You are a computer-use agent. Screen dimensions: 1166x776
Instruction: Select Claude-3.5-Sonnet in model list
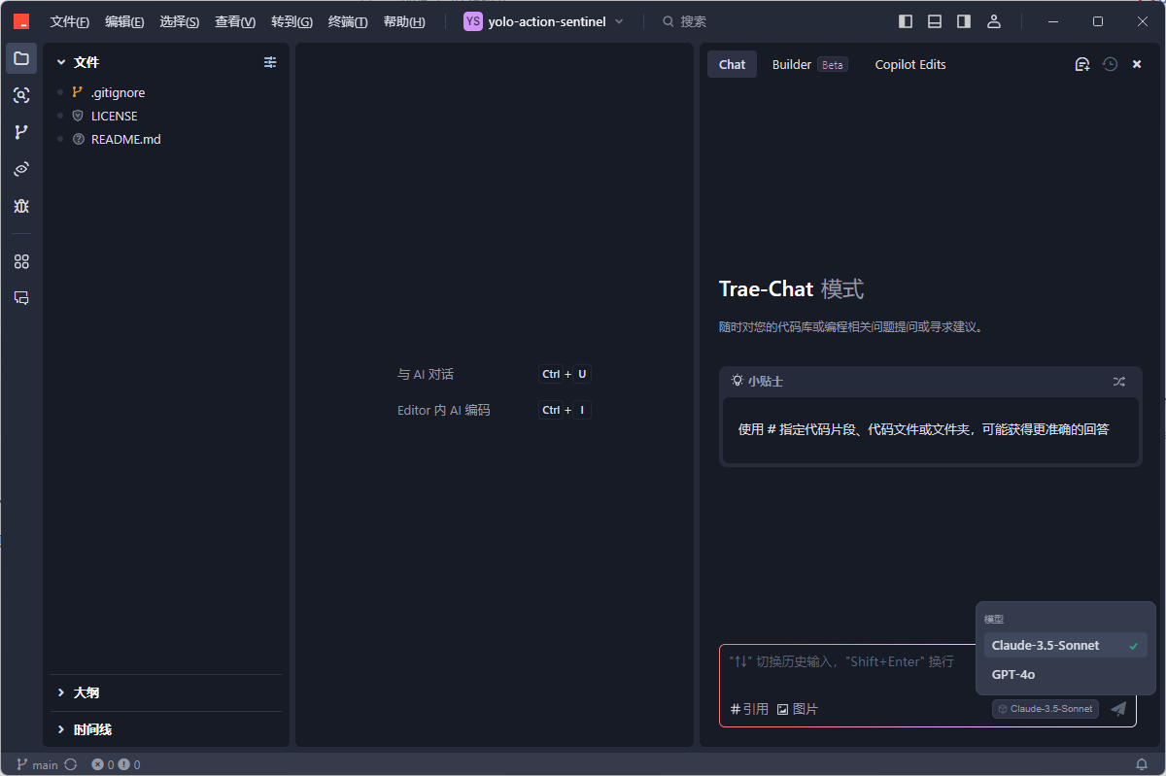[1066, 645]
